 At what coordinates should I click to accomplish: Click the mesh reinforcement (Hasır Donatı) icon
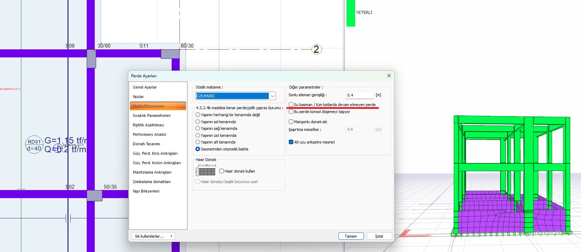[206, 171]
